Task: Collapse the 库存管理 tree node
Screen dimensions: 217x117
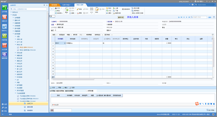Action: pos(13,34)
